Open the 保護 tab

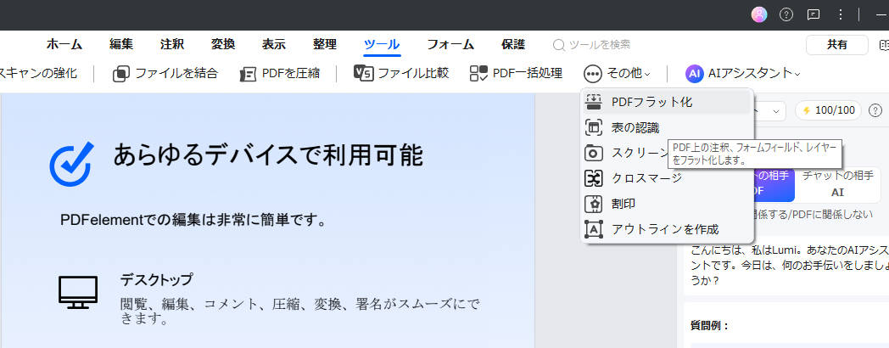coord(513,44)
